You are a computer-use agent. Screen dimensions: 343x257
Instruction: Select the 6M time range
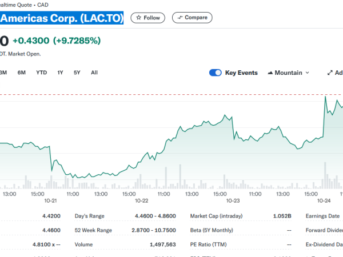click(x=22, y=73)
